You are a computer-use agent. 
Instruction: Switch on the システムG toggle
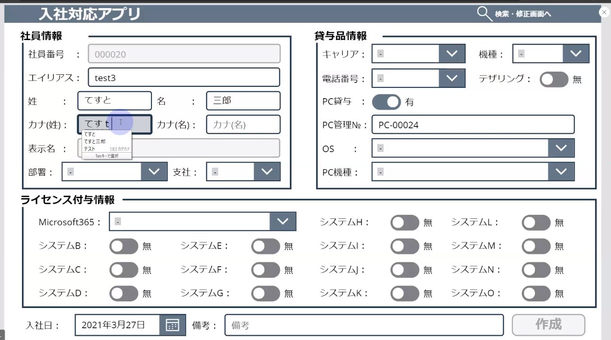tap(266, 293)
